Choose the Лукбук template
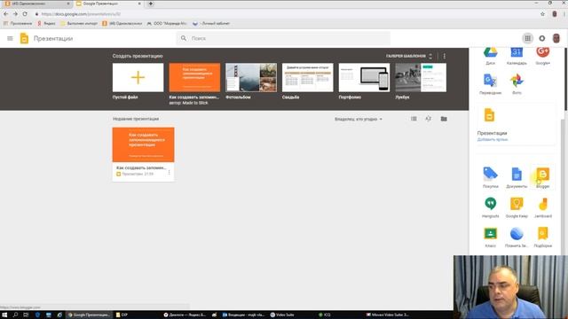568x319 pixels. click(x=421, y=77)
